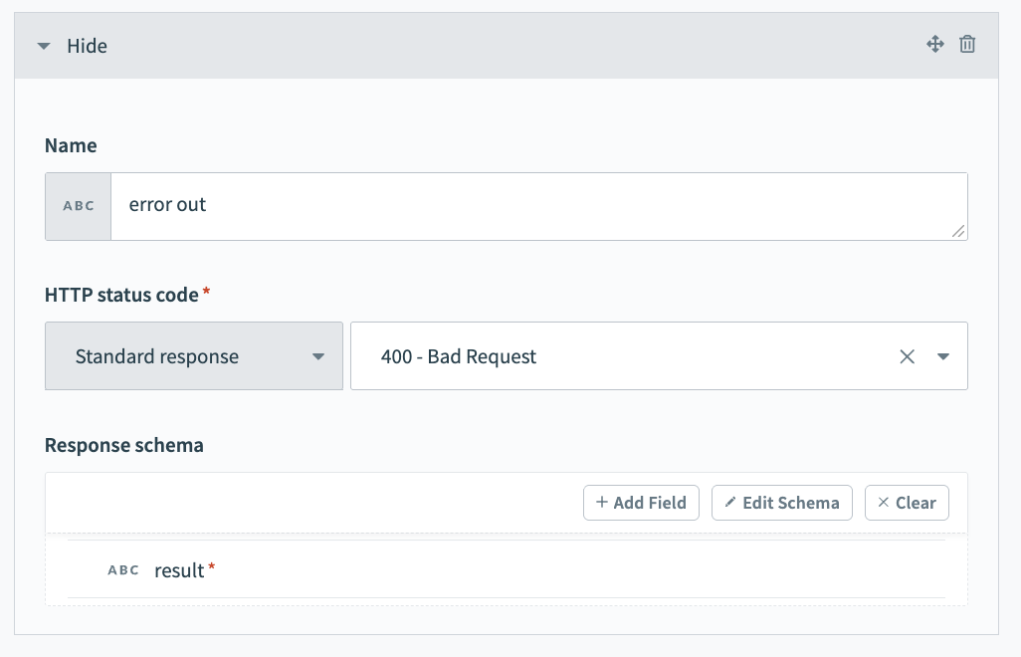Viewport: 1021px width, 657px height.
Task: Clear the 400 Bad Request selection with the X
Action: [907, 355]
